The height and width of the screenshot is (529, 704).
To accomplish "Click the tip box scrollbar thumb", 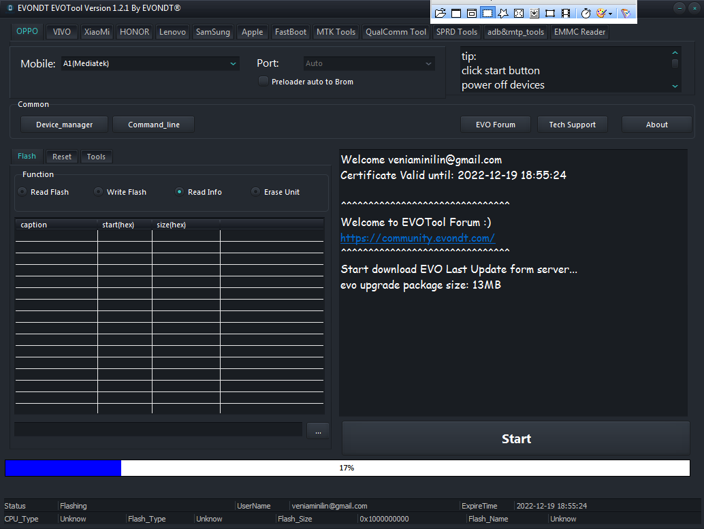I will pos(675,63).
